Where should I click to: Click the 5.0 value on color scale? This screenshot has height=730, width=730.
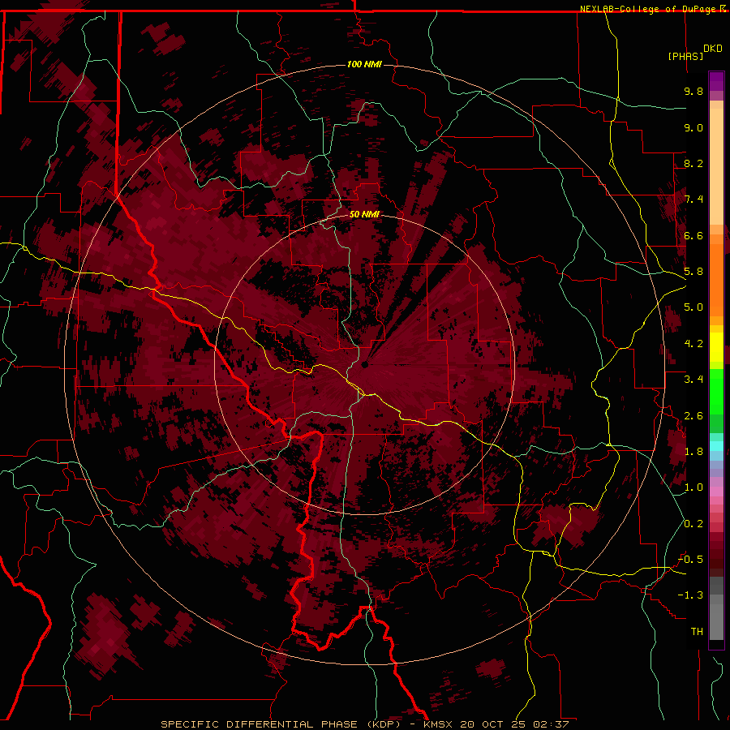coord(693,307)
